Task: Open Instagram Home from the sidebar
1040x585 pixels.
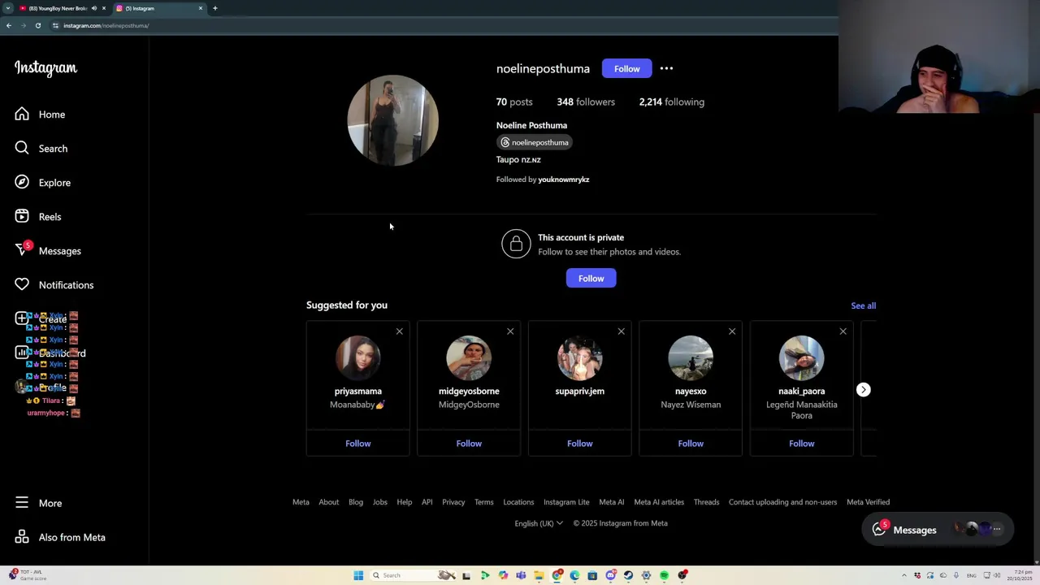Action: pyautogui.click(x=41, y=115)
